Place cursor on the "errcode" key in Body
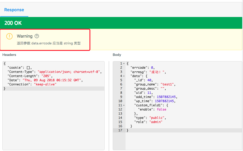 point(138,68)
